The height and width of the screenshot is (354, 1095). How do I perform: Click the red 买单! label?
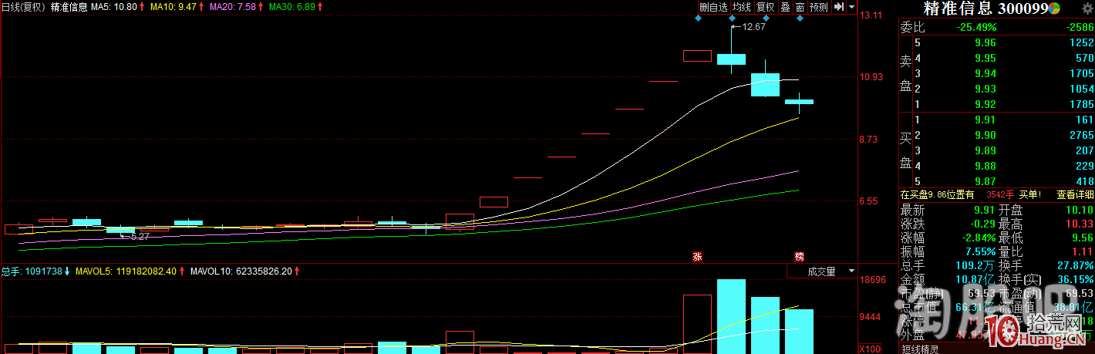[x=1029, y=195]
